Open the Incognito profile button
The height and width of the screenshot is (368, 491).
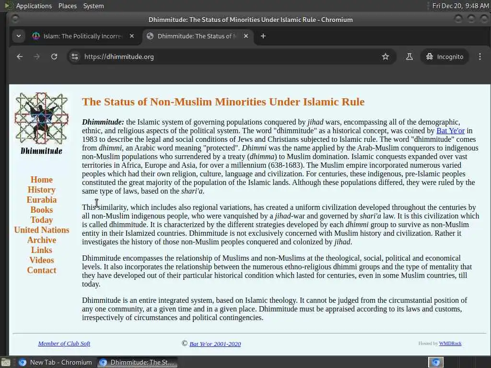(444, 57)
